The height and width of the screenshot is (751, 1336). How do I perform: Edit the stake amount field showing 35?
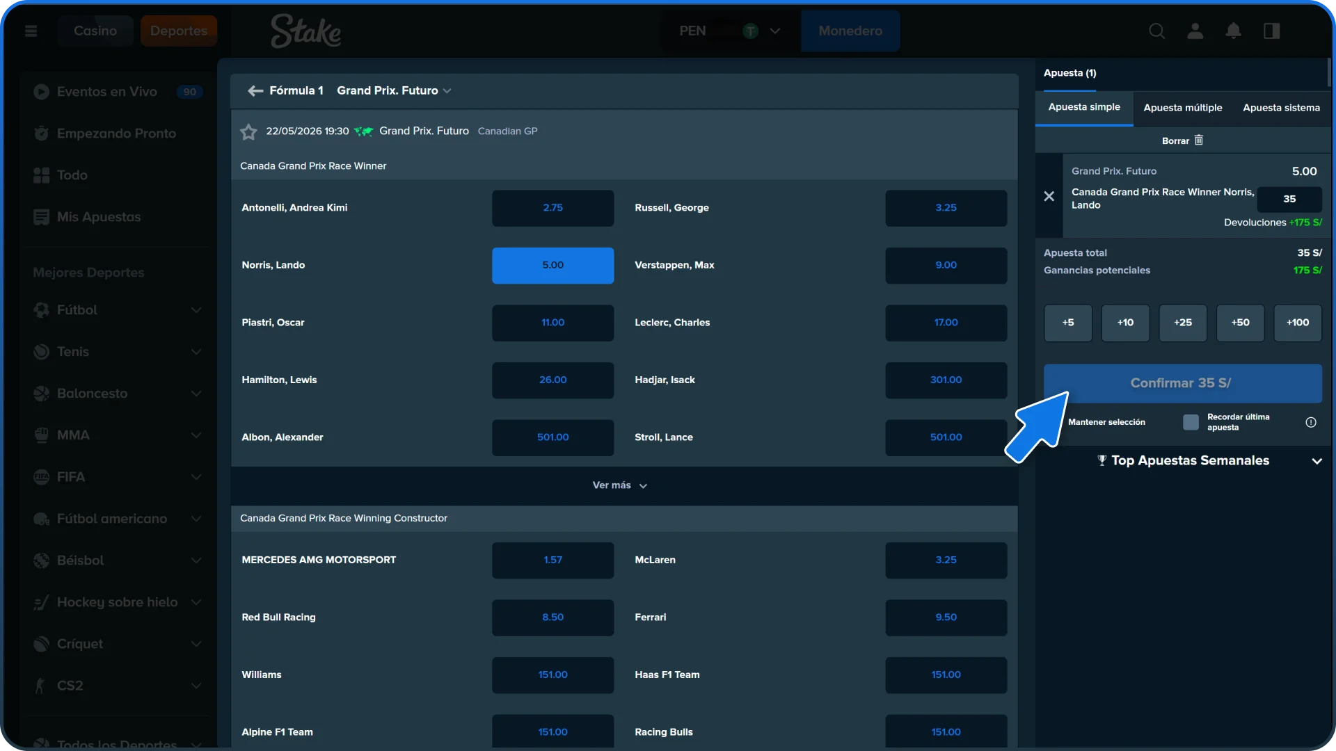click(x=1289, y=199)
